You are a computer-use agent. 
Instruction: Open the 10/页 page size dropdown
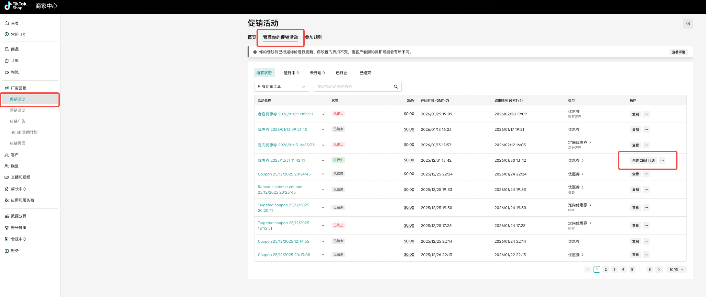click(x=676, y=269)
